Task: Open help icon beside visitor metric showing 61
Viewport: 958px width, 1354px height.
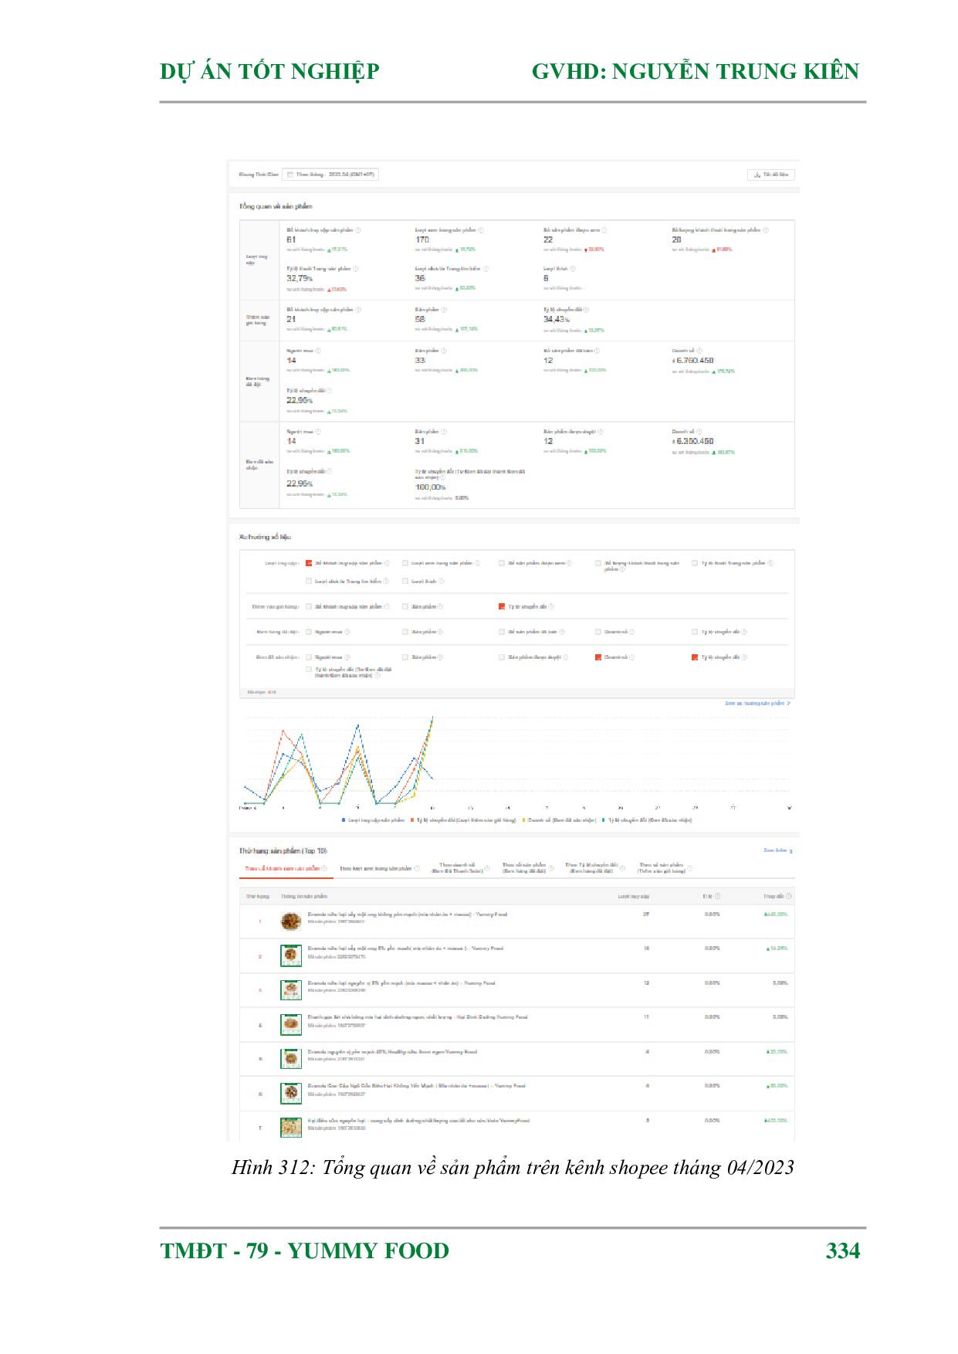Action: [358, 230]
